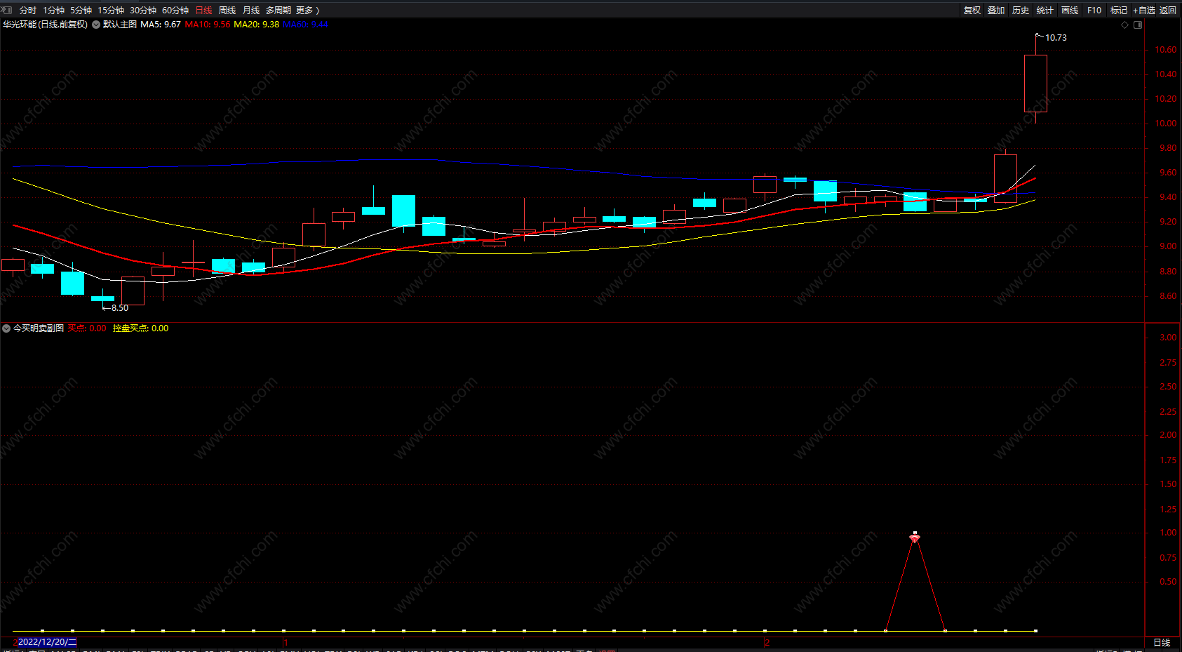Screen dimensions: 1182x652
Task: Select the 5分钟 period tab
Action: 81,11
